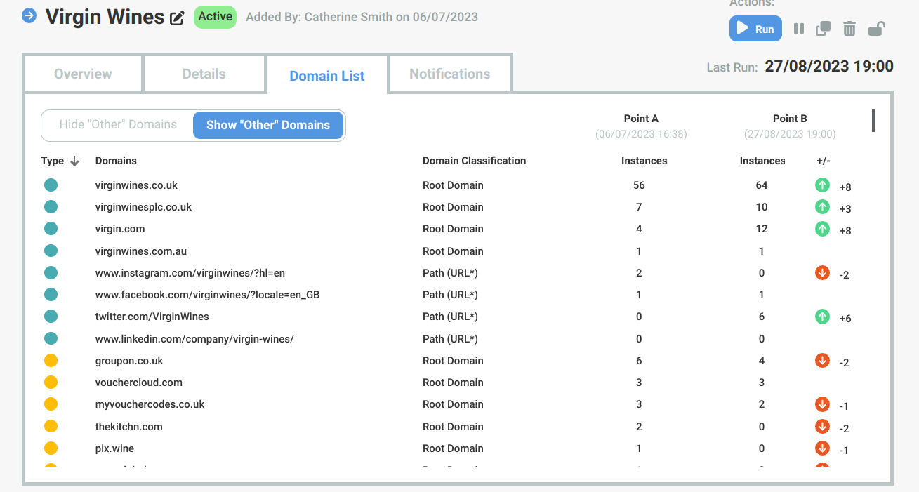Select the virginwinesplc.co.uk domain
Screen dimensions: 919x492
[x=143, y=207]
